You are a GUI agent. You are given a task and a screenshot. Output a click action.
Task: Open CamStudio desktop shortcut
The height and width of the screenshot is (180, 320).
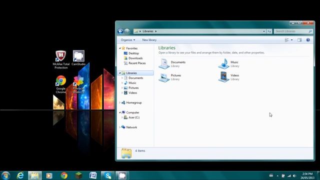point(78,58)
